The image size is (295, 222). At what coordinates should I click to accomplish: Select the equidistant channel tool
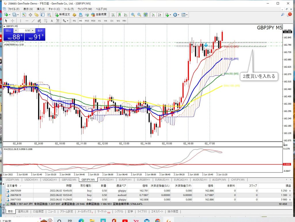(39, 21)
